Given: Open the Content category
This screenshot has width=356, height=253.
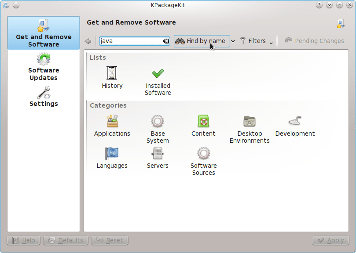Looking at the screenshot, I should (x=203, y=126).
